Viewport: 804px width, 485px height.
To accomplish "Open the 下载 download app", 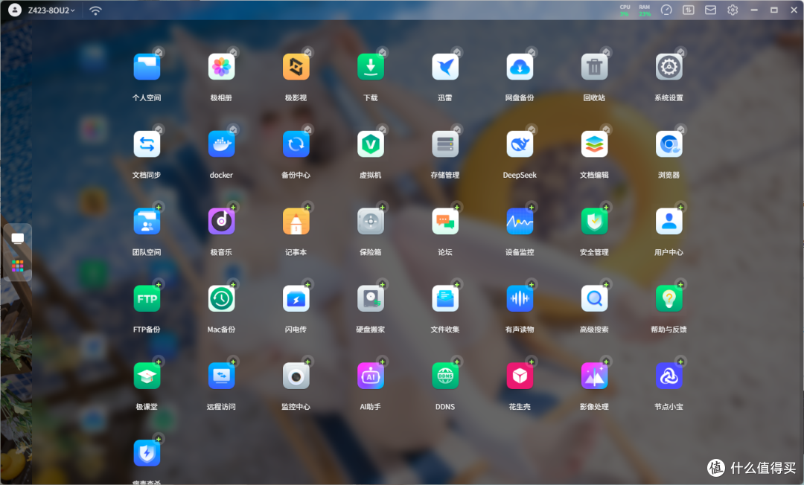I will click(x=371, y=67).
